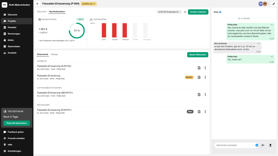
Task: Open document icon for Fassaden-Erneuerung (A-00102)
Action: [199, 68]
